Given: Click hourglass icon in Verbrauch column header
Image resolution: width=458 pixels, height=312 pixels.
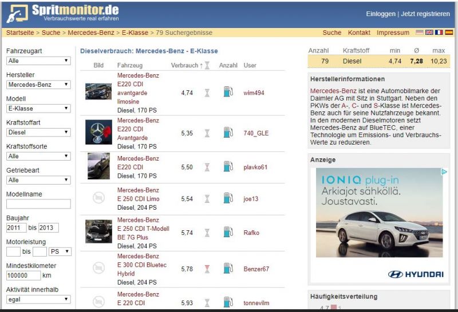Looking at the screenshot, I should (207, 65).
